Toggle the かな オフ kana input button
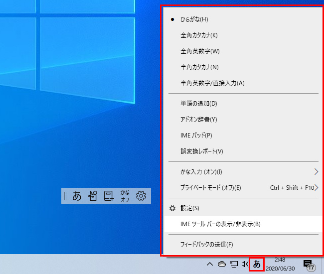This screenshot has height=274, width=324. tap(125, 196)
